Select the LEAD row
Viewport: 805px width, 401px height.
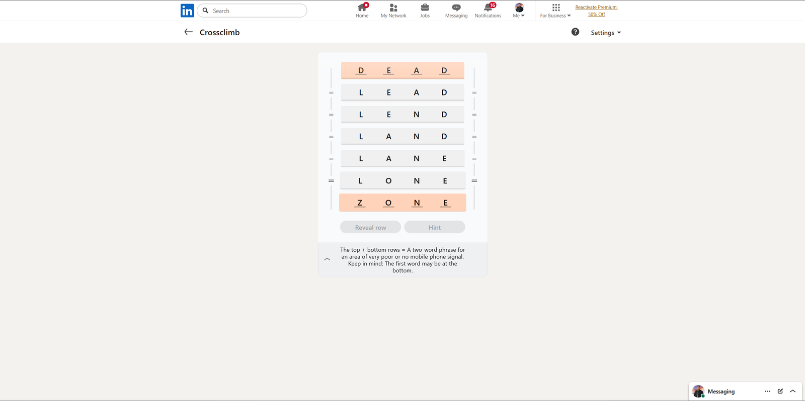tap(403, 92)
